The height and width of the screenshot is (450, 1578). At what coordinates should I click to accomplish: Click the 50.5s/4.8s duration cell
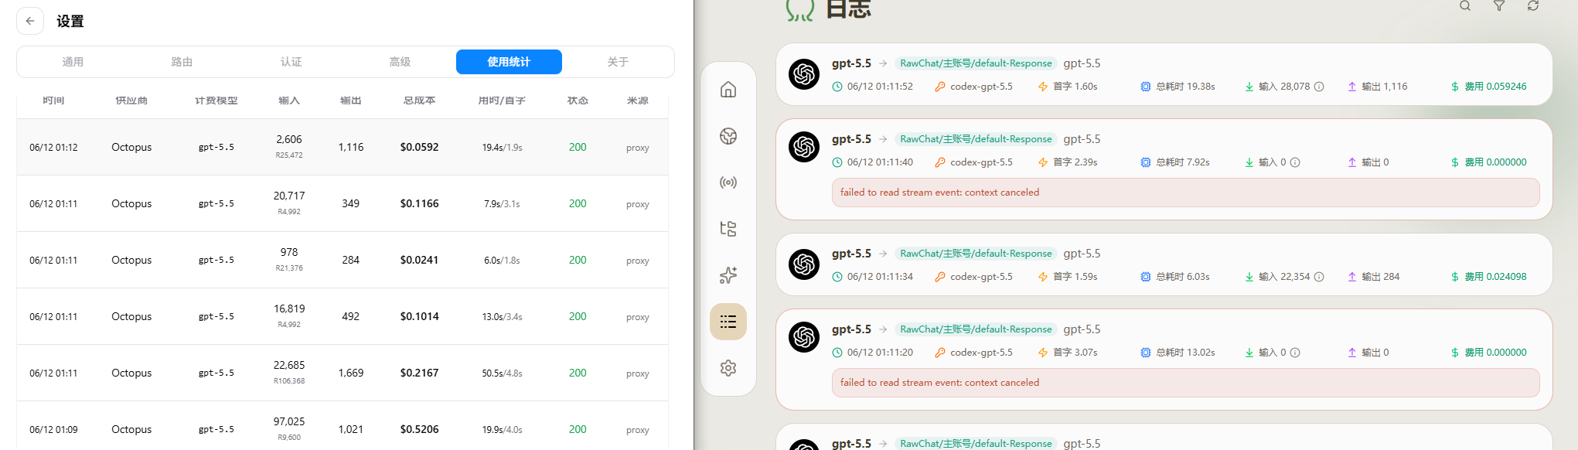tap(502, 373)
